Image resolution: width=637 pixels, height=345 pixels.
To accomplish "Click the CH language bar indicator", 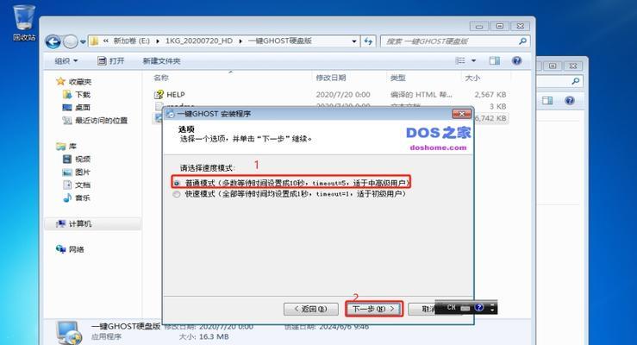I will click(451, 308).
